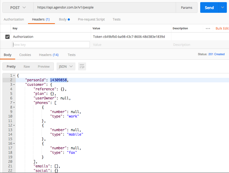Click the Token header value cell

131,37
